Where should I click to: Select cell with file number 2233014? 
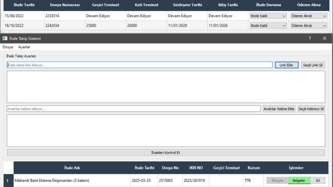[65, 16]
